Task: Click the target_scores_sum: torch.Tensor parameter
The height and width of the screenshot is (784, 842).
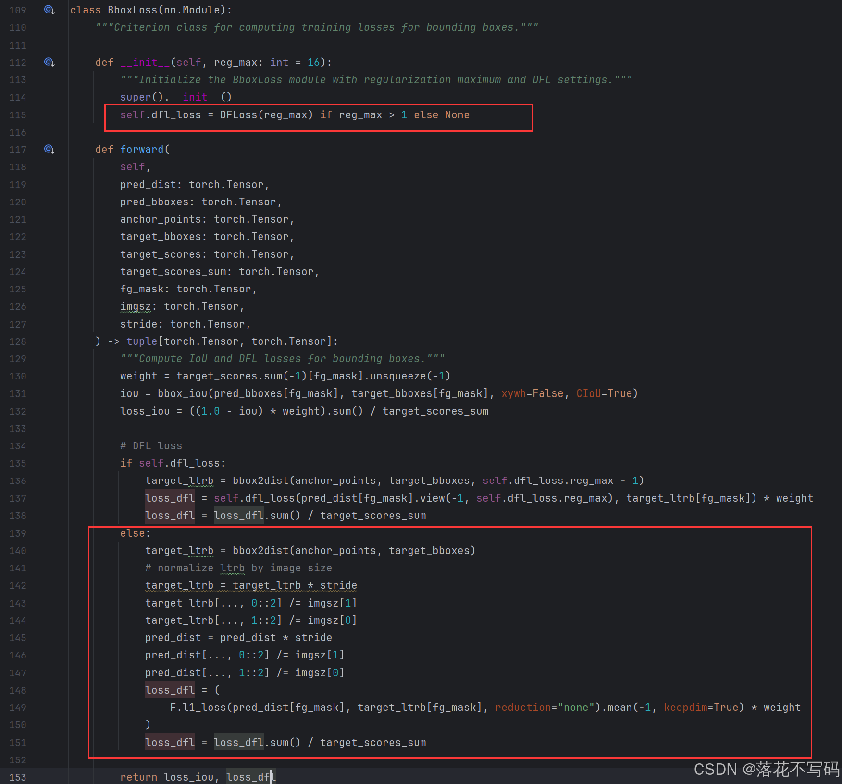Action: click(219, 272)
